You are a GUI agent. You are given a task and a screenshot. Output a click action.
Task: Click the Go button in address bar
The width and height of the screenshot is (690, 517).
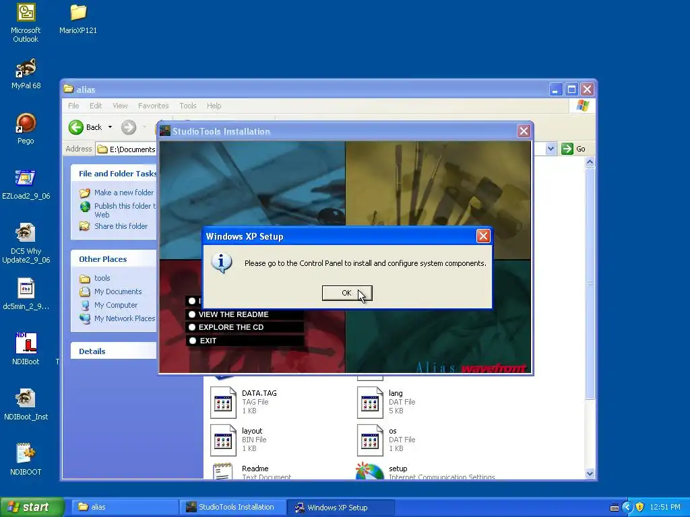pos(573,149)
